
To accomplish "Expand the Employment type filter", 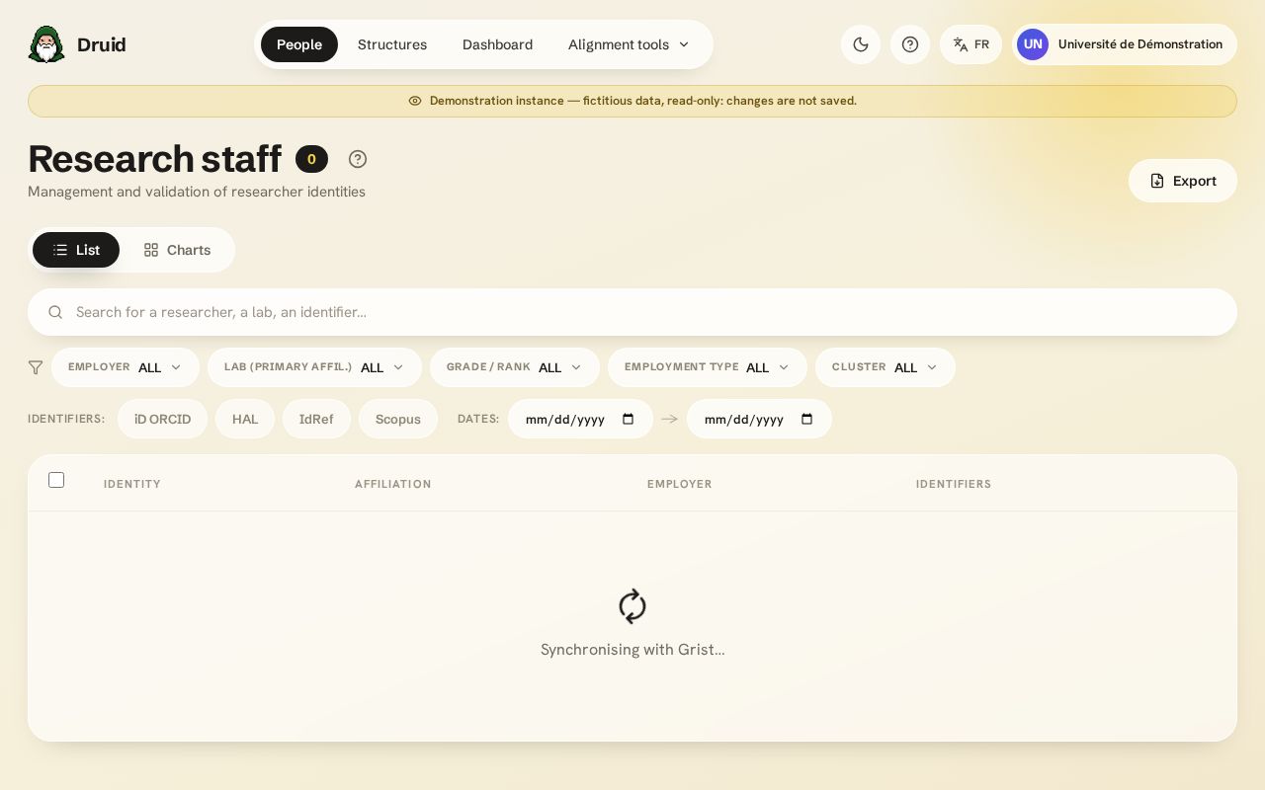I will [x=708, y=367].
